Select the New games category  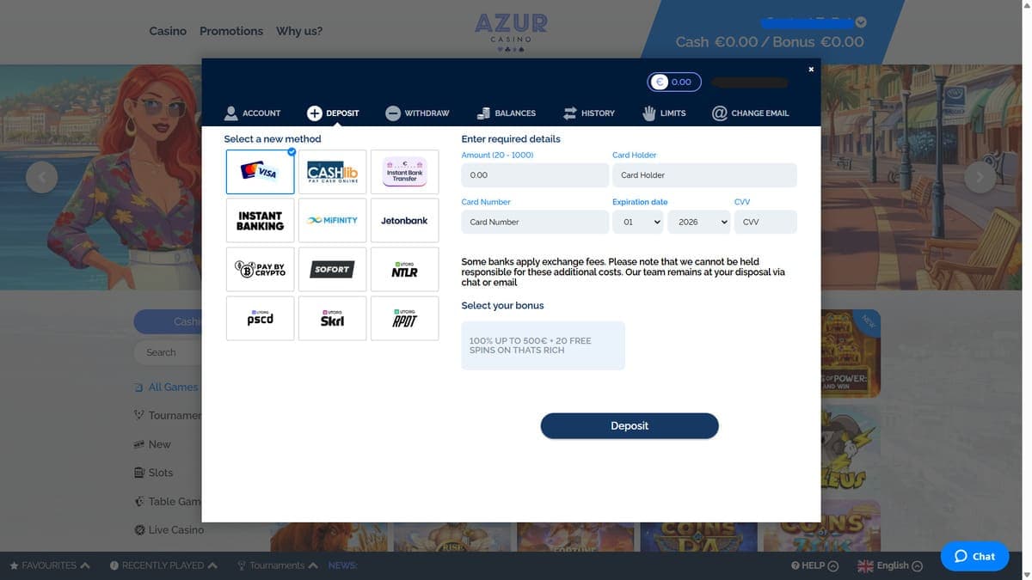(153, 444)
